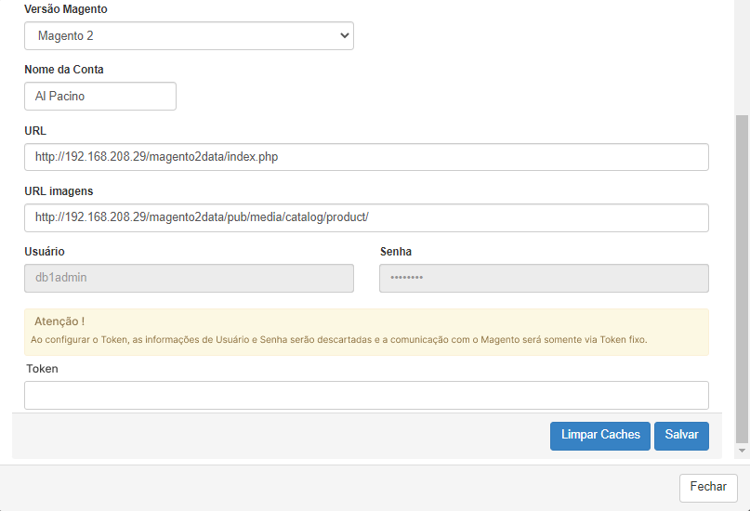750x511 pixels.
Task: Click the URL imagens label
Action: tap(59, 191)
